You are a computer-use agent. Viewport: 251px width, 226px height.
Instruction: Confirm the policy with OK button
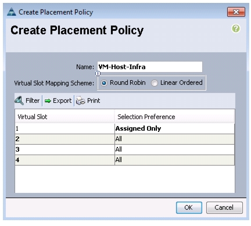click(189, 207)
